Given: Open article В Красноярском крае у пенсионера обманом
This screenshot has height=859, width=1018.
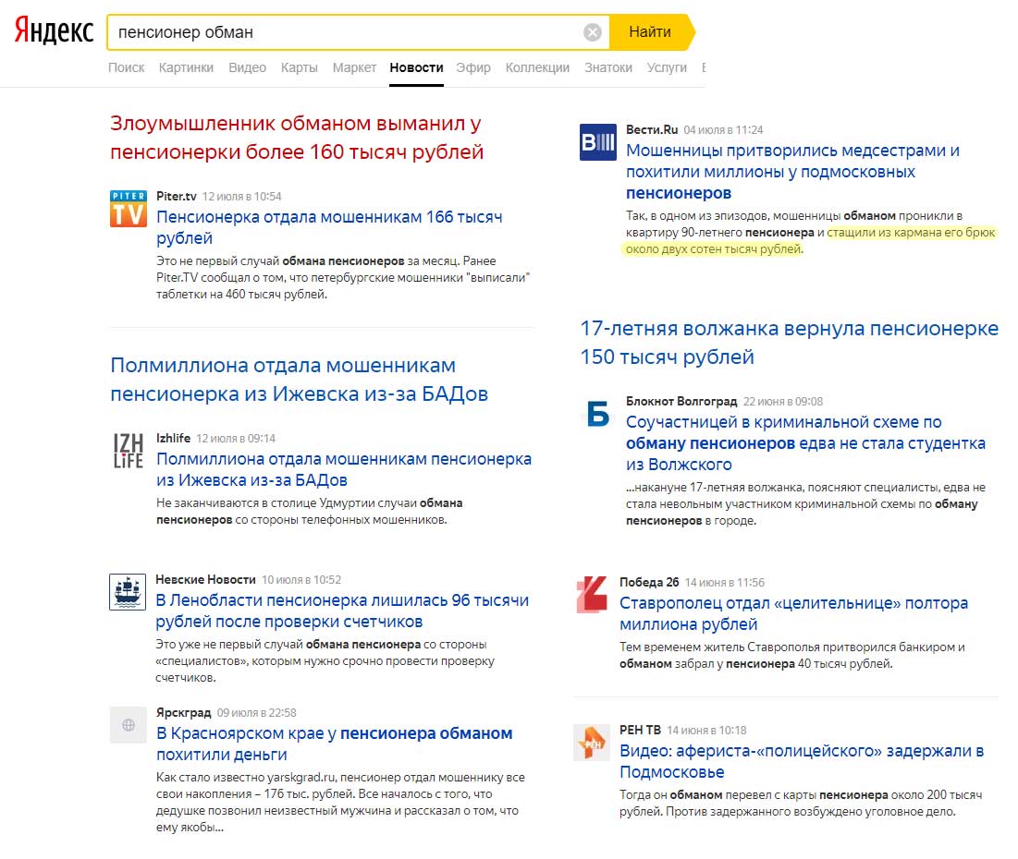Looking at the screenshot, I should (x=335, y=744).
